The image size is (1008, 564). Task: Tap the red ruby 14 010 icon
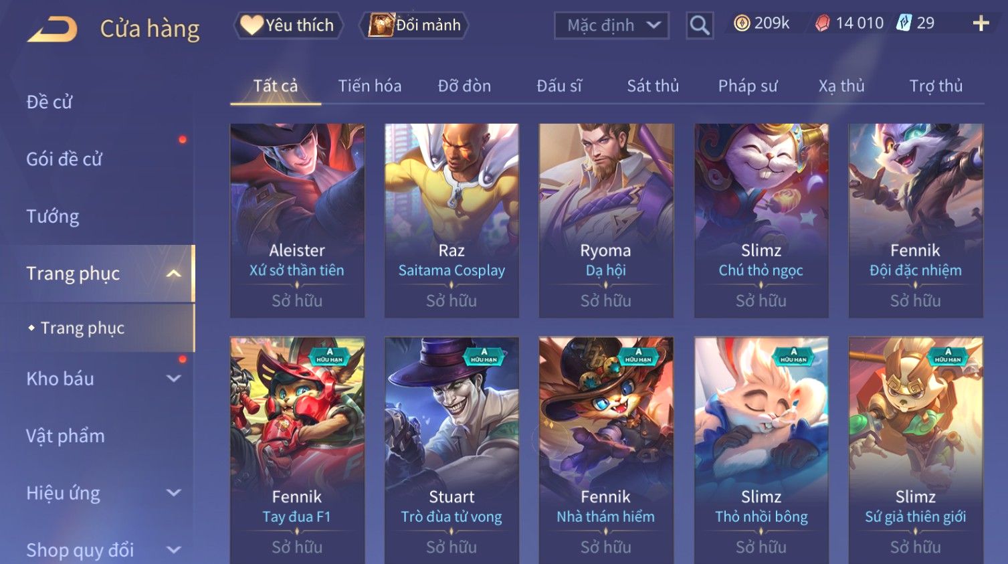(823, 23)
